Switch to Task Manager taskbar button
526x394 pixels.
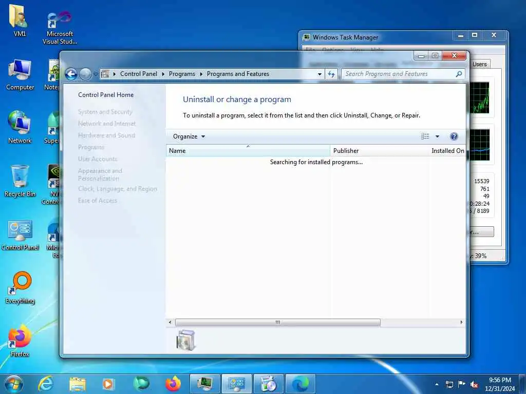click(204, 384)
